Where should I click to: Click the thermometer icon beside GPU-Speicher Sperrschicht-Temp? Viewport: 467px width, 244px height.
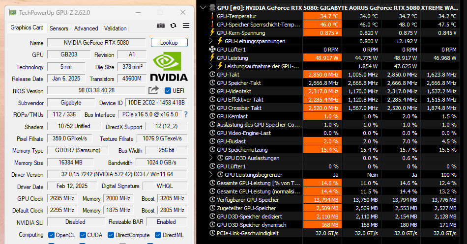coord(212,25)
